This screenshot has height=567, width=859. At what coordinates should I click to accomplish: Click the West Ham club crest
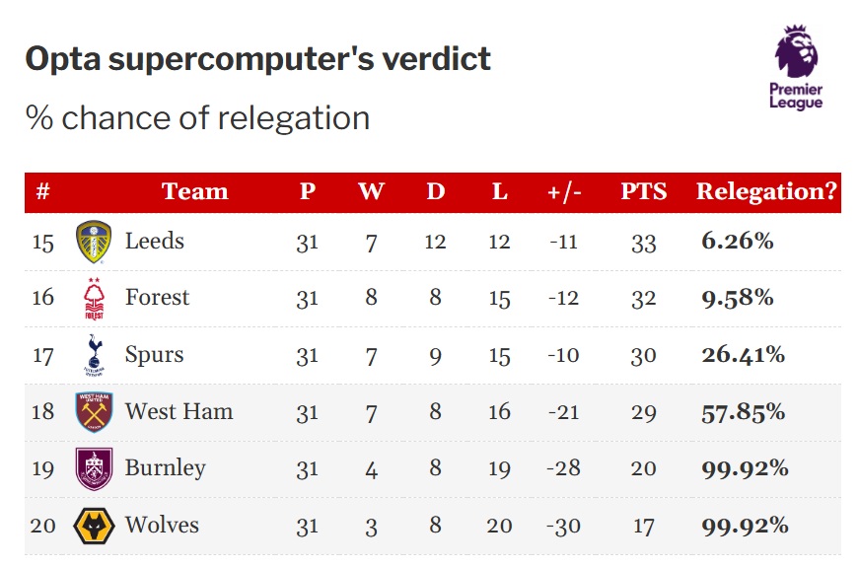(x=94, y=411)
